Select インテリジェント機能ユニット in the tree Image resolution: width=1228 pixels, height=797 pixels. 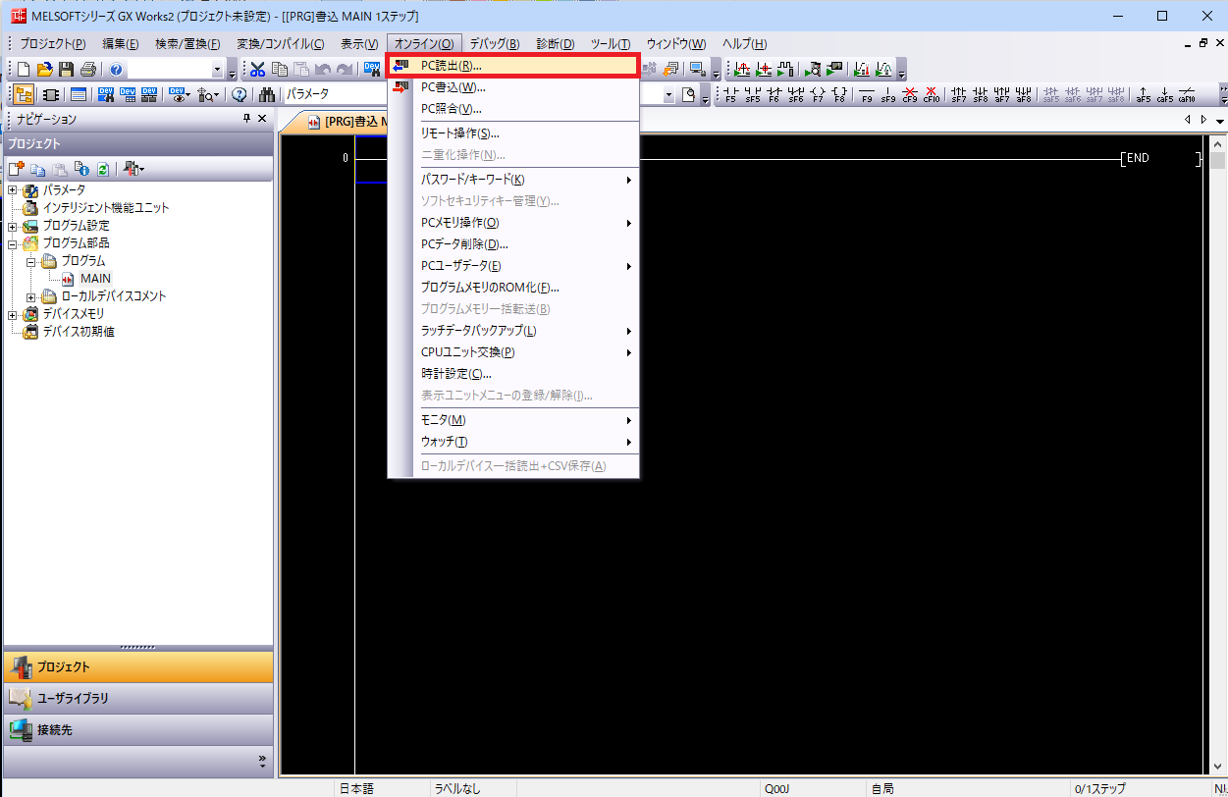106,208
